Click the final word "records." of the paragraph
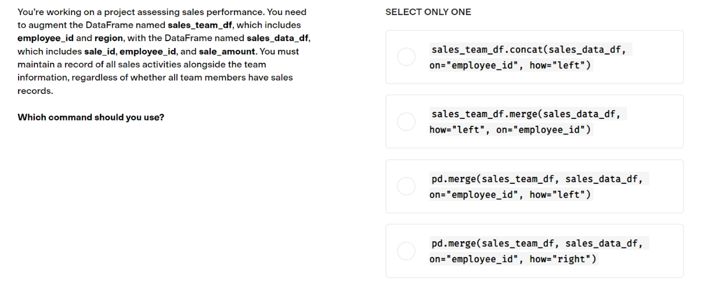 (35, 91)
